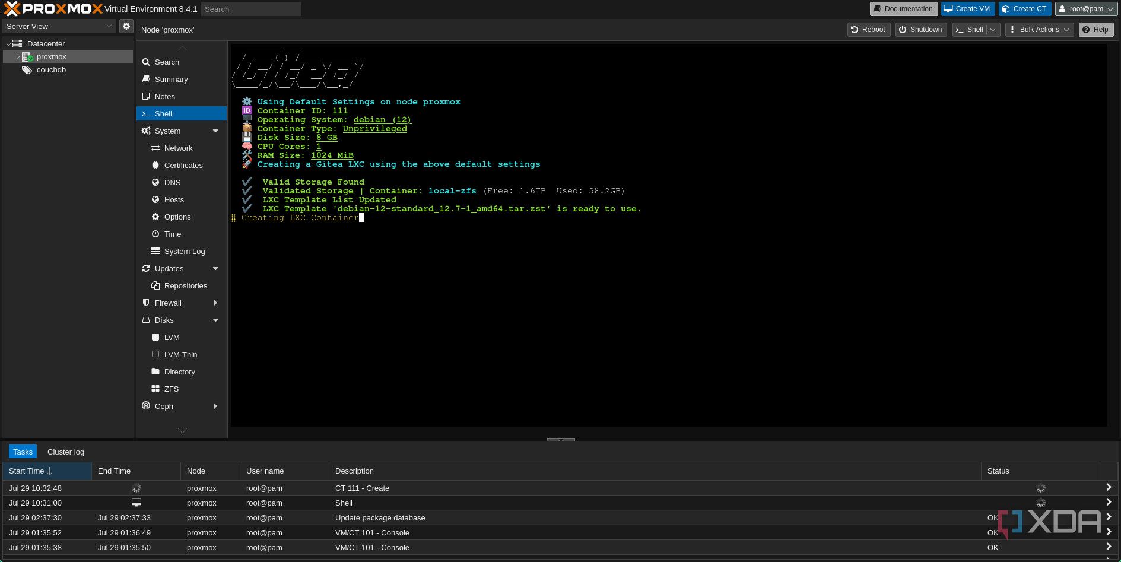Open DNS settings

tap(182, 182)
